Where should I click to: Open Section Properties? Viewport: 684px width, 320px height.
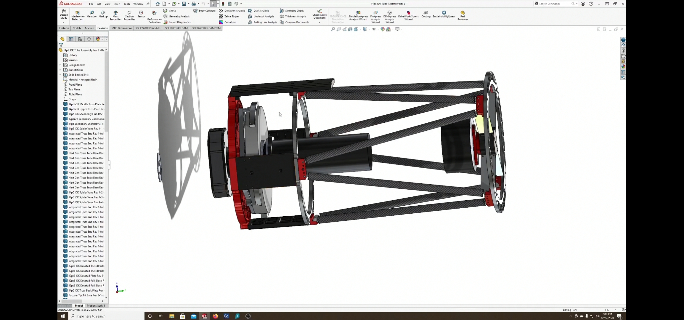point(129,15)
